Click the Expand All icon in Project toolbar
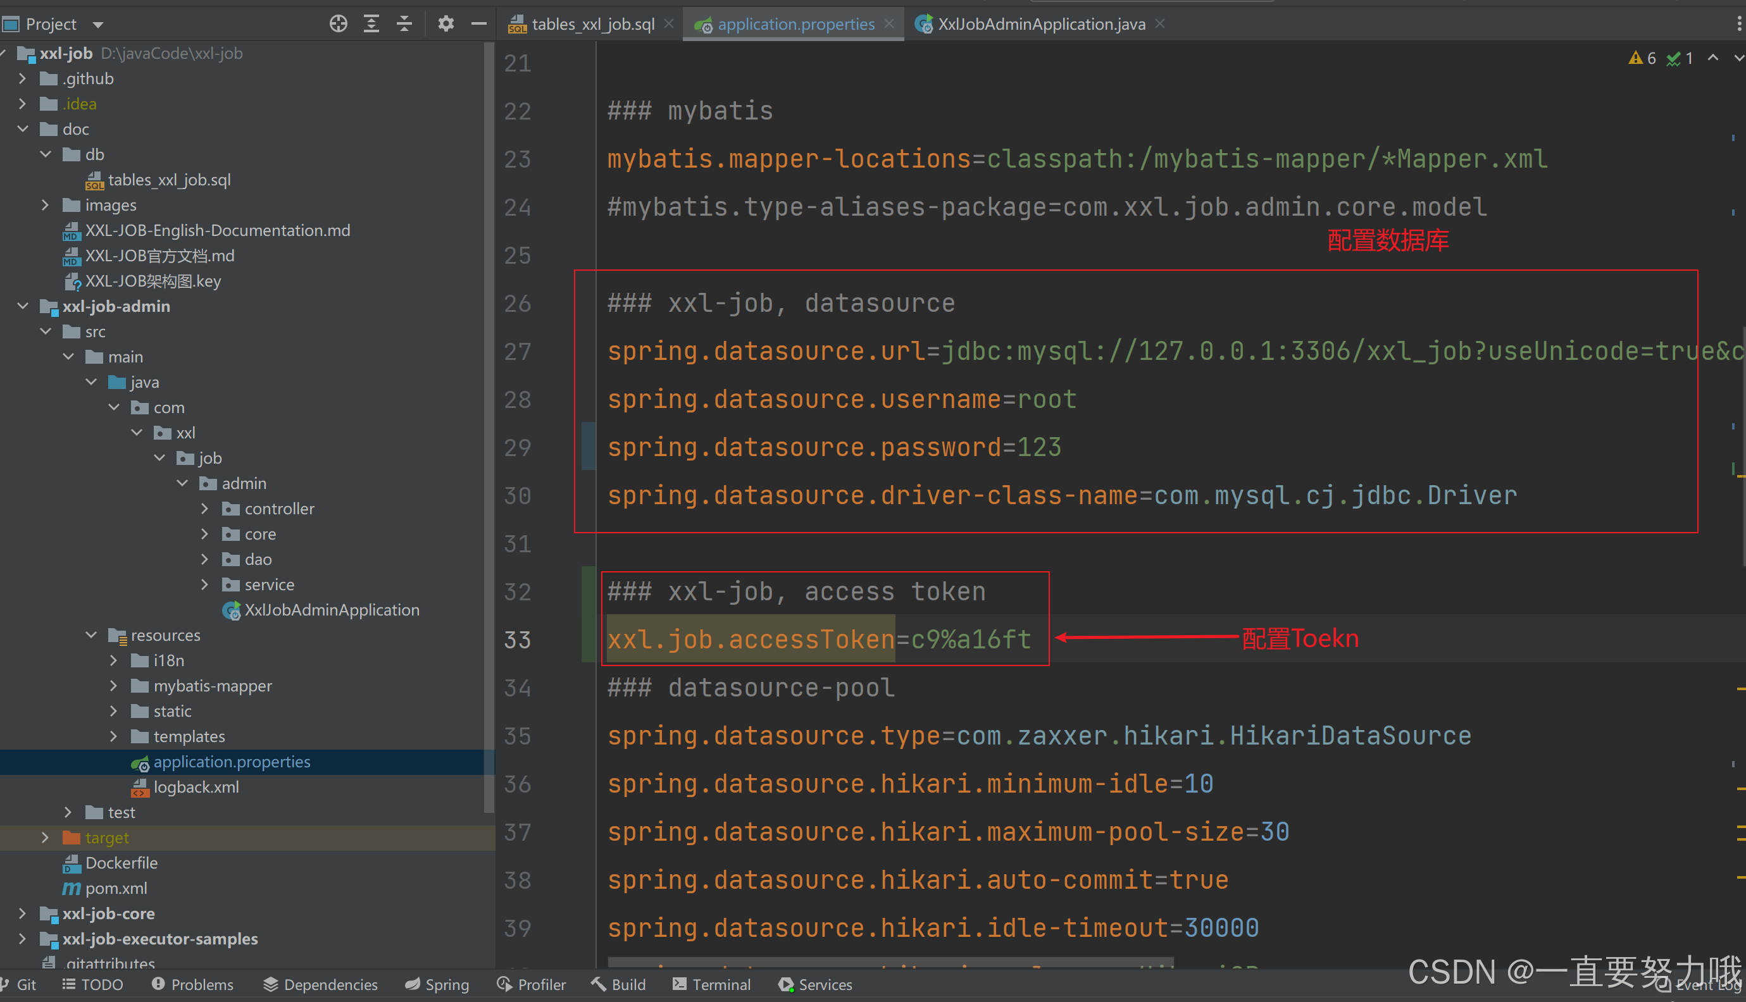The width and height of the screenshot is (1746, 1002). [371, 24]
